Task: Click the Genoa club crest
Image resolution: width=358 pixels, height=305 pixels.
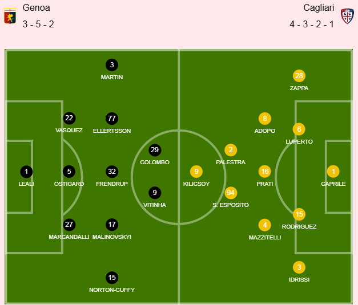Action: [x=10, y=16]
